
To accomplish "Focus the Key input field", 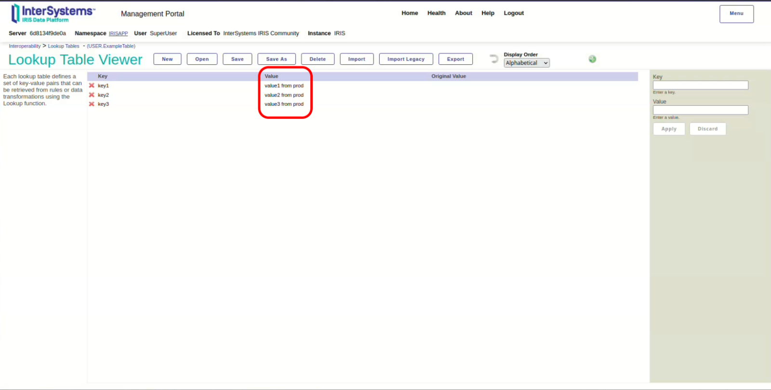I will 700,85.
